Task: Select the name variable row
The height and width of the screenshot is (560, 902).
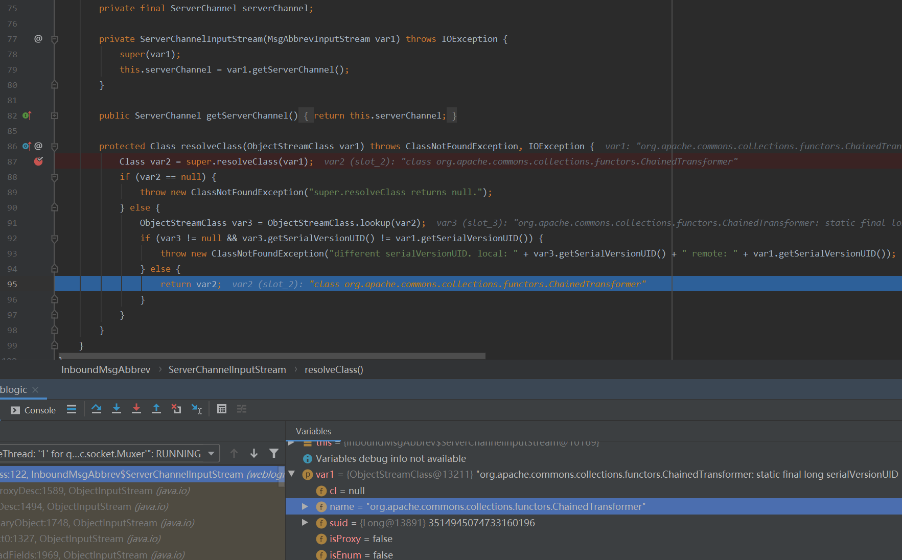Action: tap(594, 506)
